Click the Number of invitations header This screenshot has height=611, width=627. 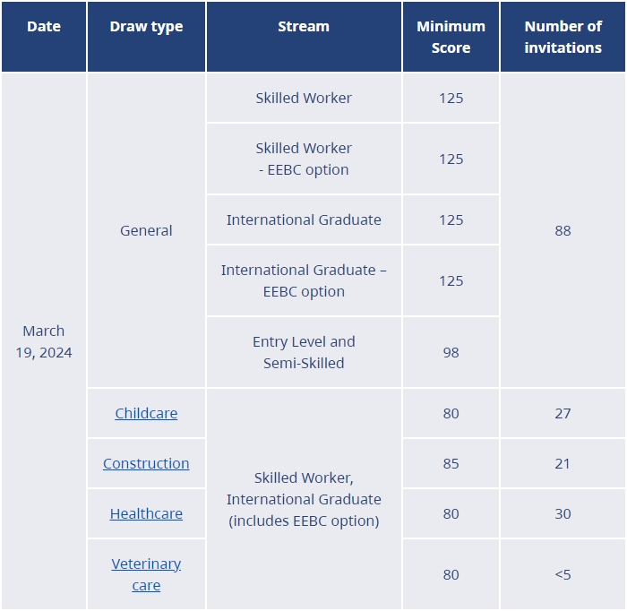click(x=563, y=37)
